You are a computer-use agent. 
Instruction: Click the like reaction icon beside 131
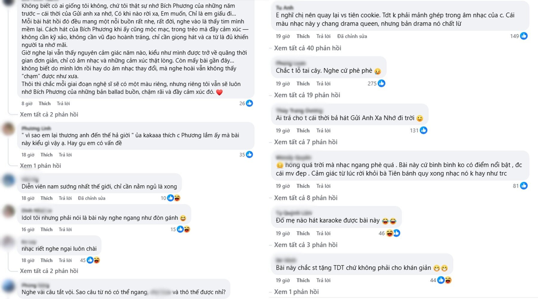coord(424,130)
